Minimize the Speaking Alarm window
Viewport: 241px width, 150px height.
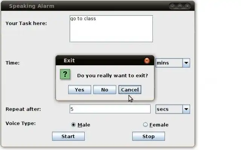click(x=172, y=6)
